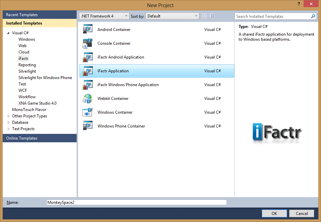The image size is (321, 222).
Task: Switch to medium icons list view
Action: click(x=212, y=16)
